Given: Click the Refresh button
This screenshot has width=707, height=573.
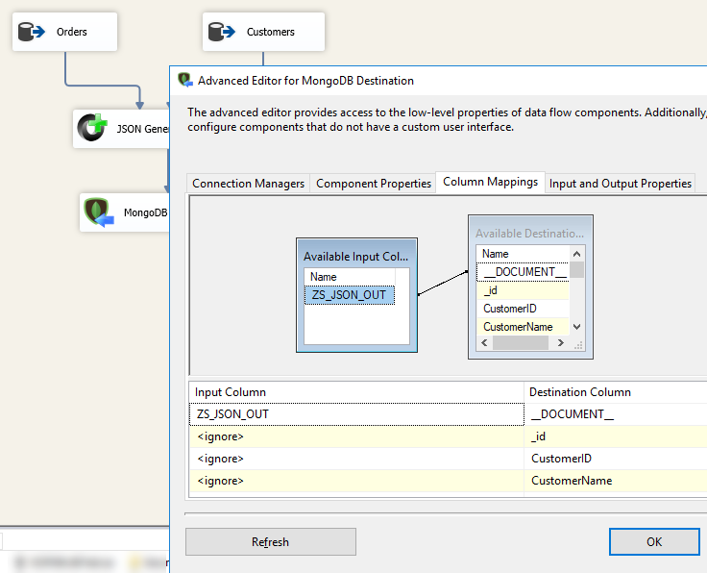Looking at the screenshot, I should 271,541.
